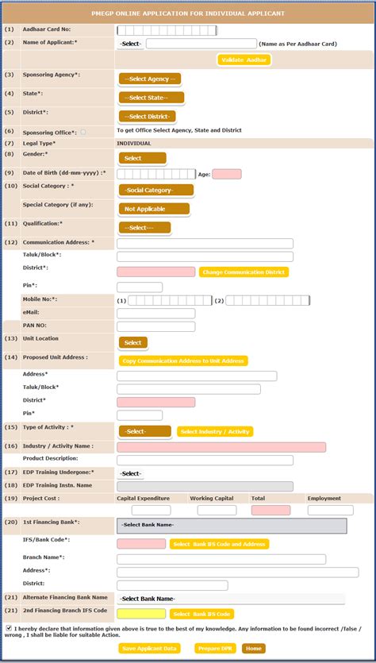Image resolution: width=376 pixels, height=663 pixels.
Task: Click the first Mobile No field
Action: 170,301
